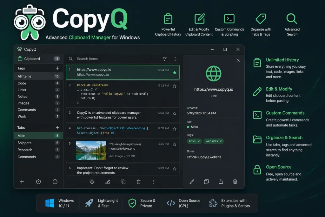Image resolution: width=325 pixels, height=217 pixels.
Task: Click the Extensible puzzle piece icon
Action: (213, 203)
